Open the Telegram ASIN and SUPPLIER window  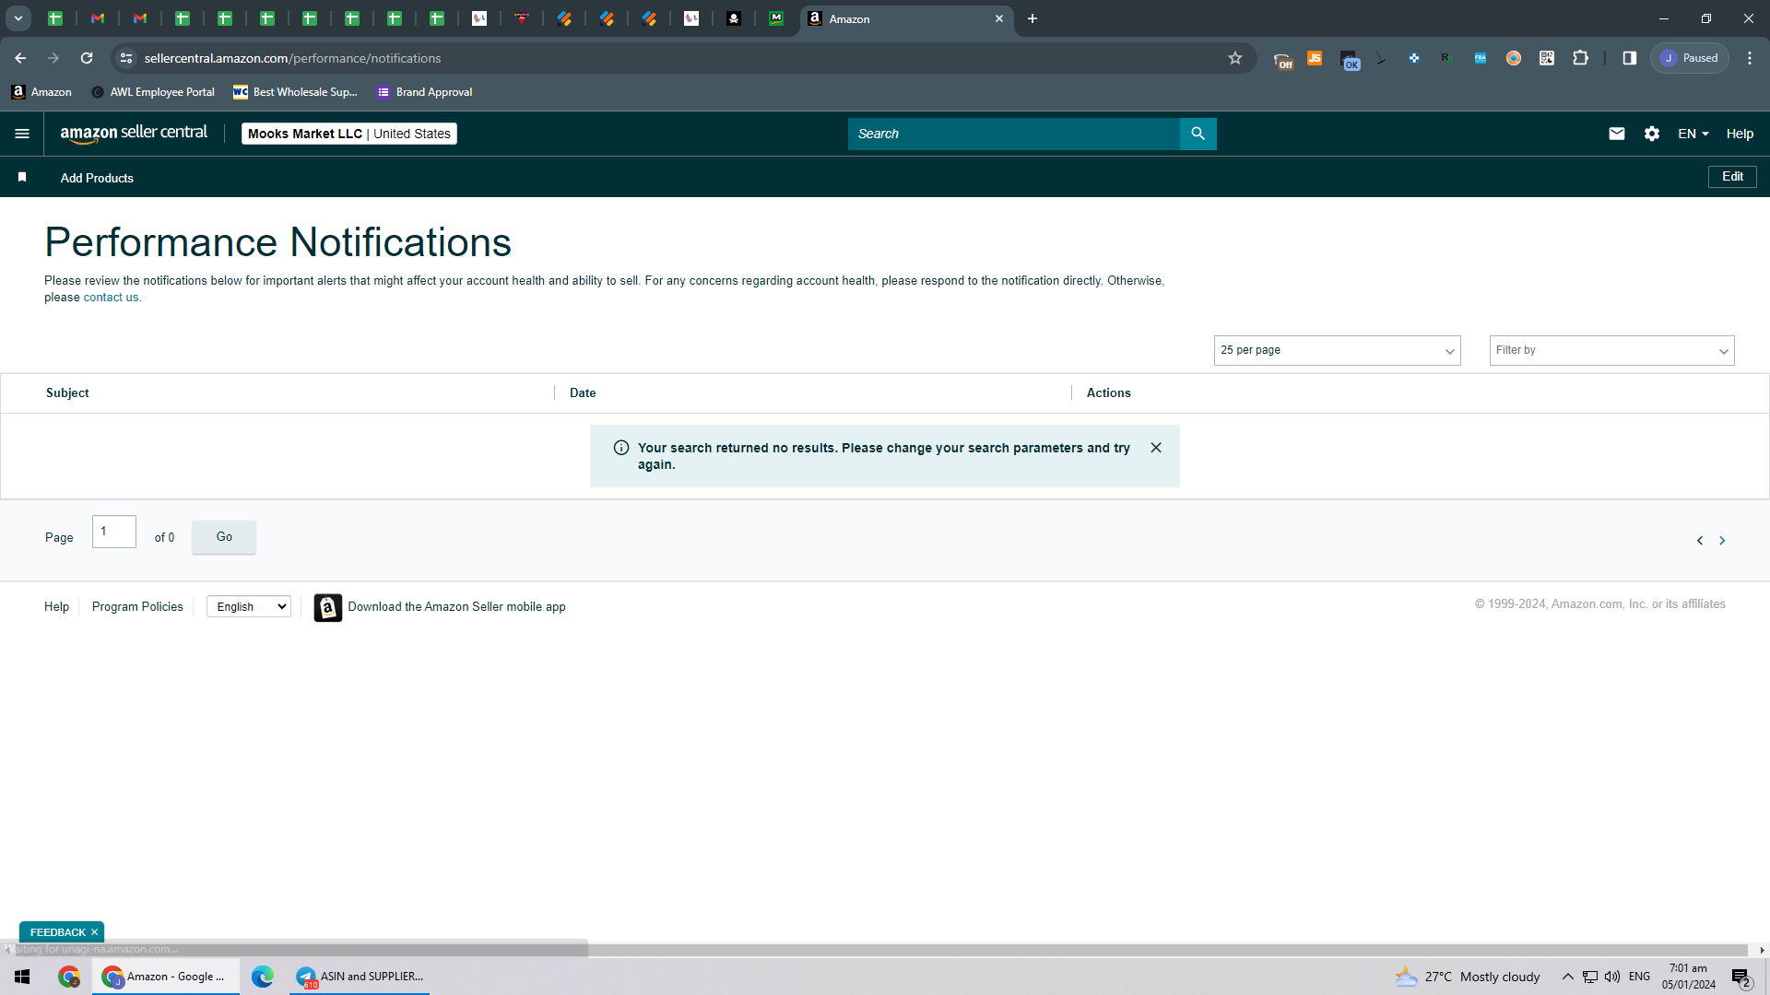click(x=360, y=977)
